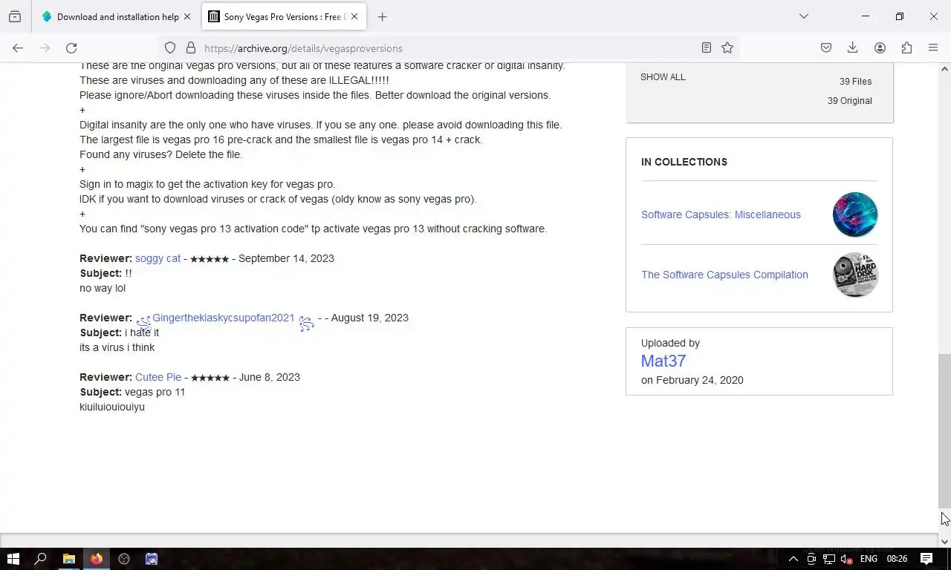The height and width of the screenshot is (570, 951).
Task: Reload the current page
Action: (x=71, y=47)
